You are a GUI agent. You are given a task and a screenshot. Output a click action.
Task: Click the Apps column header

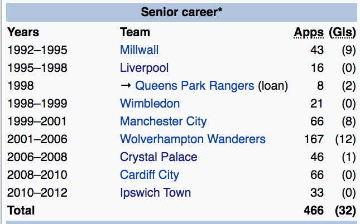coord(309,32)
